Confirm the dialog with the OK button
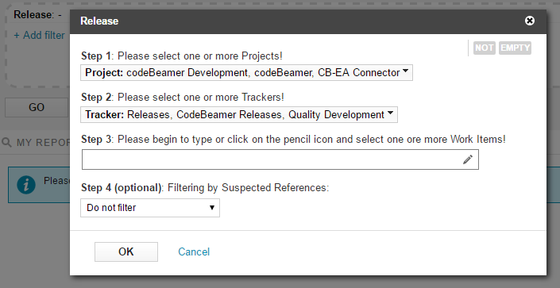This screenshot has width=560, height=288. pyautogui.click(x=126, y=252)
